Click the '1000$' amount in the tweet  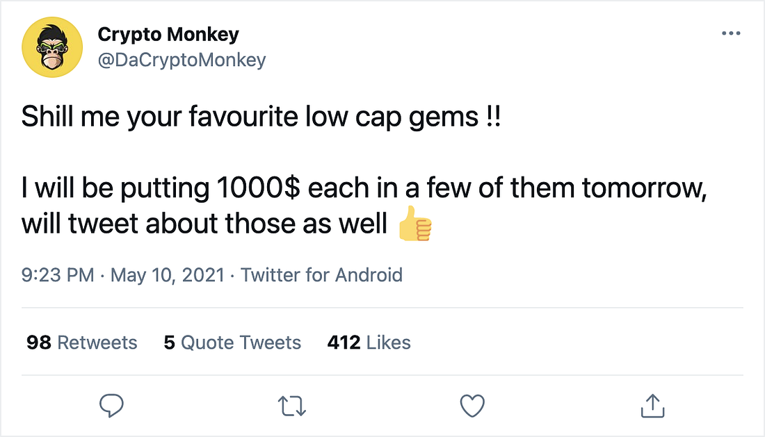click(x=258, y=188)
